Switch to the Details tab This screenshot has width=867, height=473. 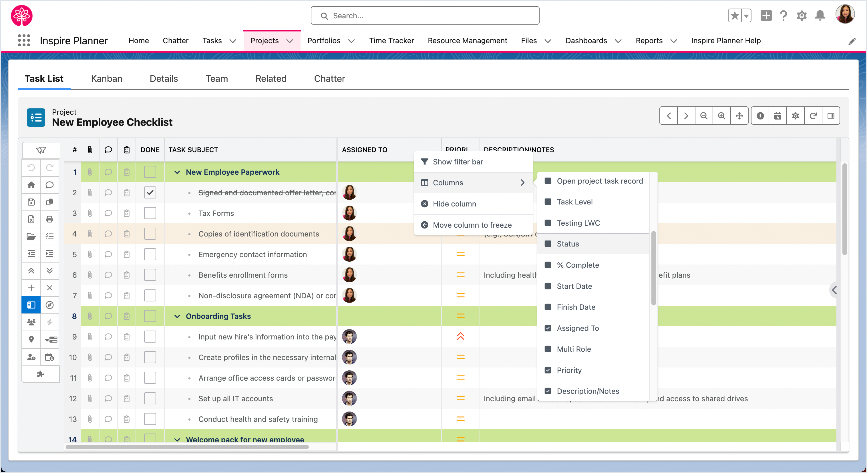pos(164,78)
